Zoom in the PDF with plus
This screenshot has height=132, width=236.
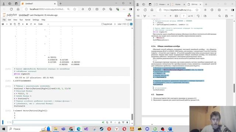[x=170, y=16]
